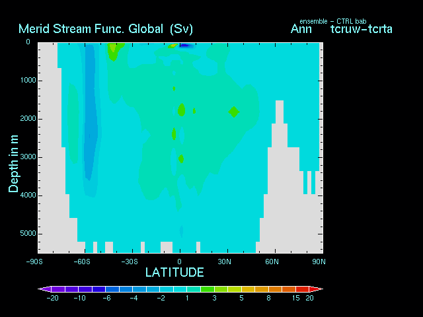Click the red right arrow on the colorbar
Image resolution: width=423 pixels, height=317 pixels.
(x=318, y=289)
